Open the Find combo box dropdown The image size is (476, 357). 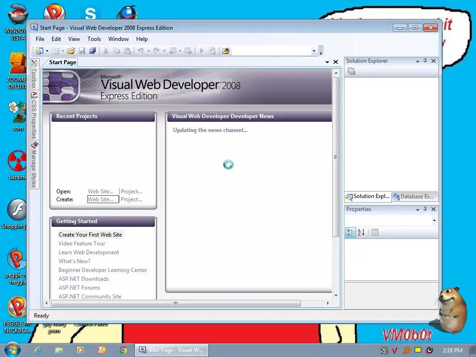(x=314, y=51)
